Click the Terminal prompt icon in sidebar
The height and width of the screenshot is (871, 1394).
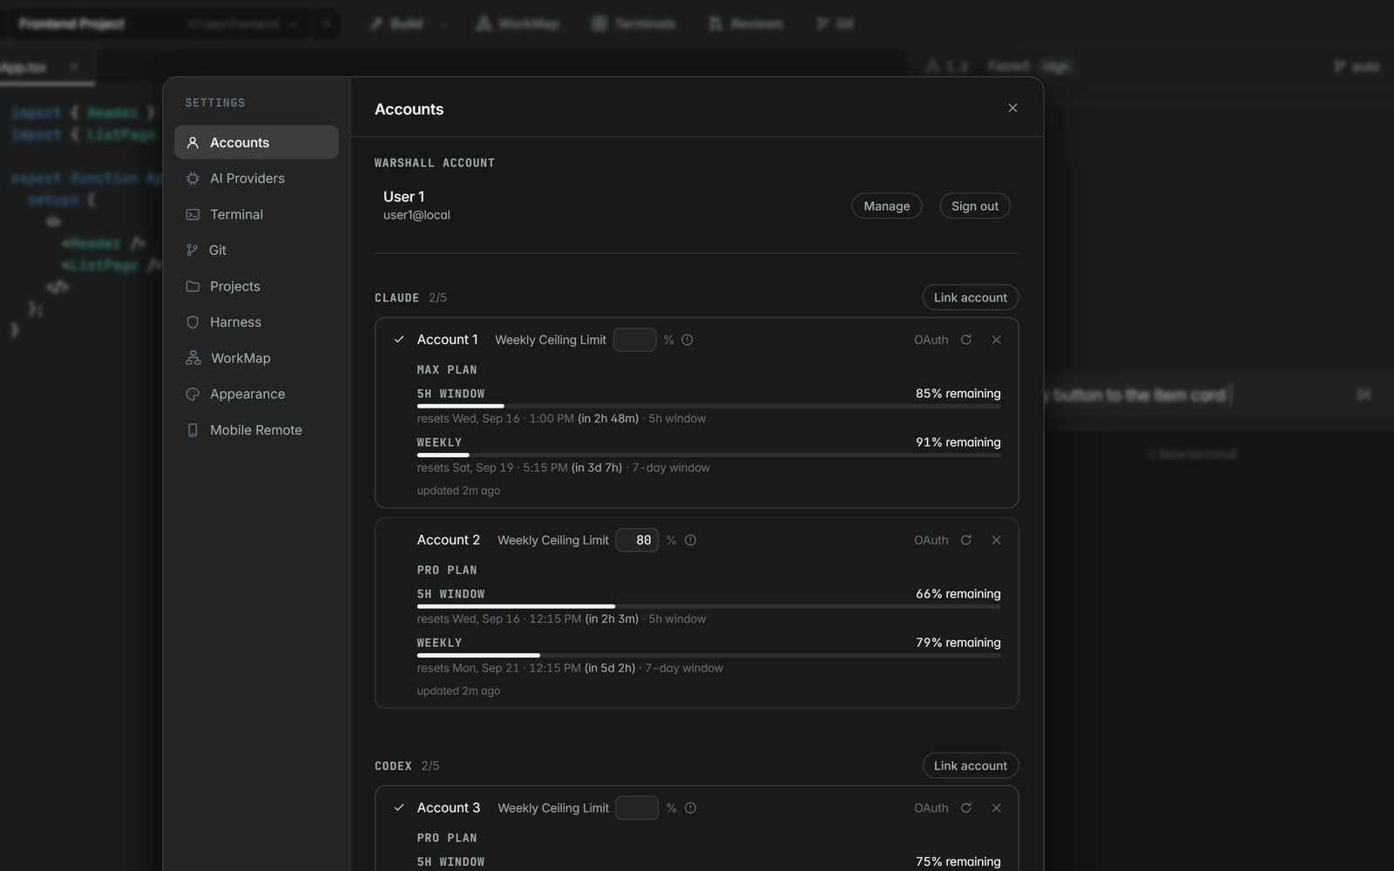coord(193,214)
